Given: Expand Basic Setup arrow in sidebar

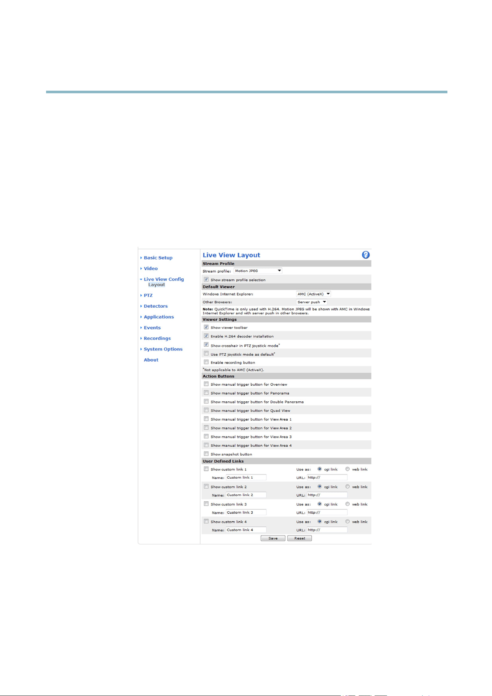Looking at the screenshot, I should 141,258.
